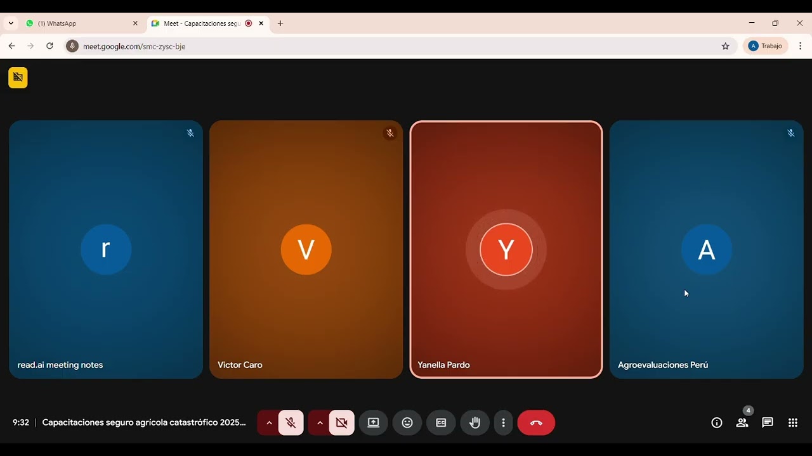The height and width of the screenshot is (456, 812).
Task: Click muted mic icon on read.ai tile
Action: 190,133
